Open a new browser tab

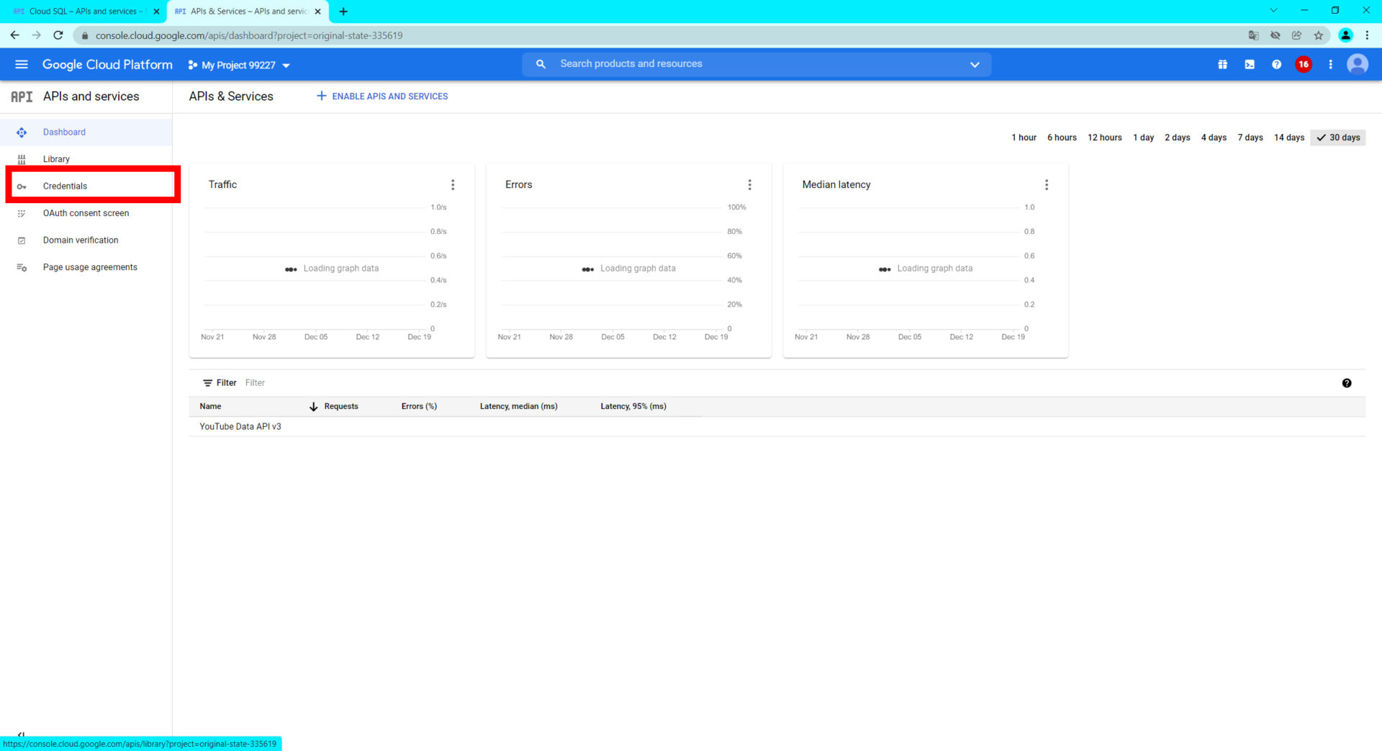coord(343,12)
